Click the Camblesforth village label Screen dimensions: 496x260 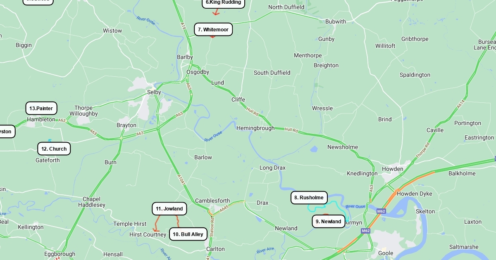coord(212,201)
